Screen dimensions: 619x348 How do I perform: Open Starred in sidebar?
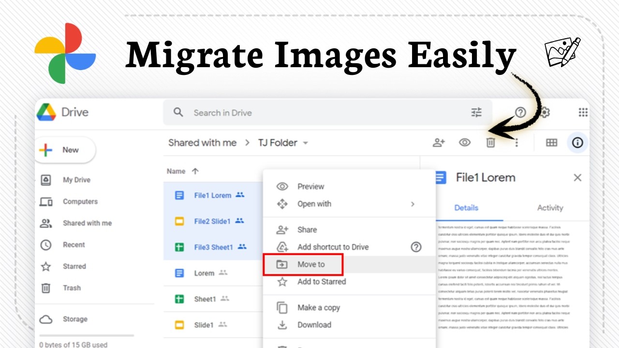click(74, 266)
